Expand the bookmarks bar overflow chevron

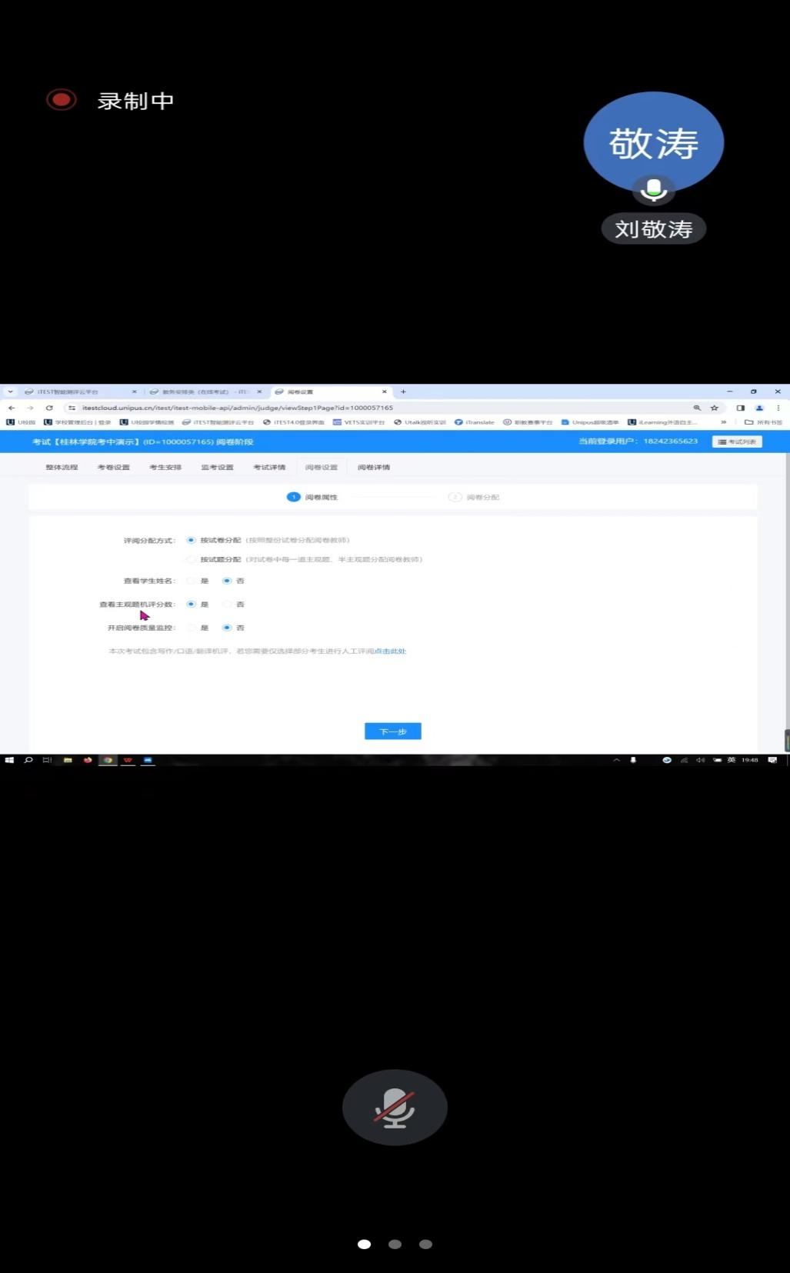tap(723, 422)
